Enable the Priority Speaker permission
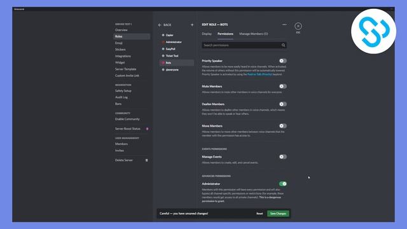This screenshot has width=407, height=229. 282,61
